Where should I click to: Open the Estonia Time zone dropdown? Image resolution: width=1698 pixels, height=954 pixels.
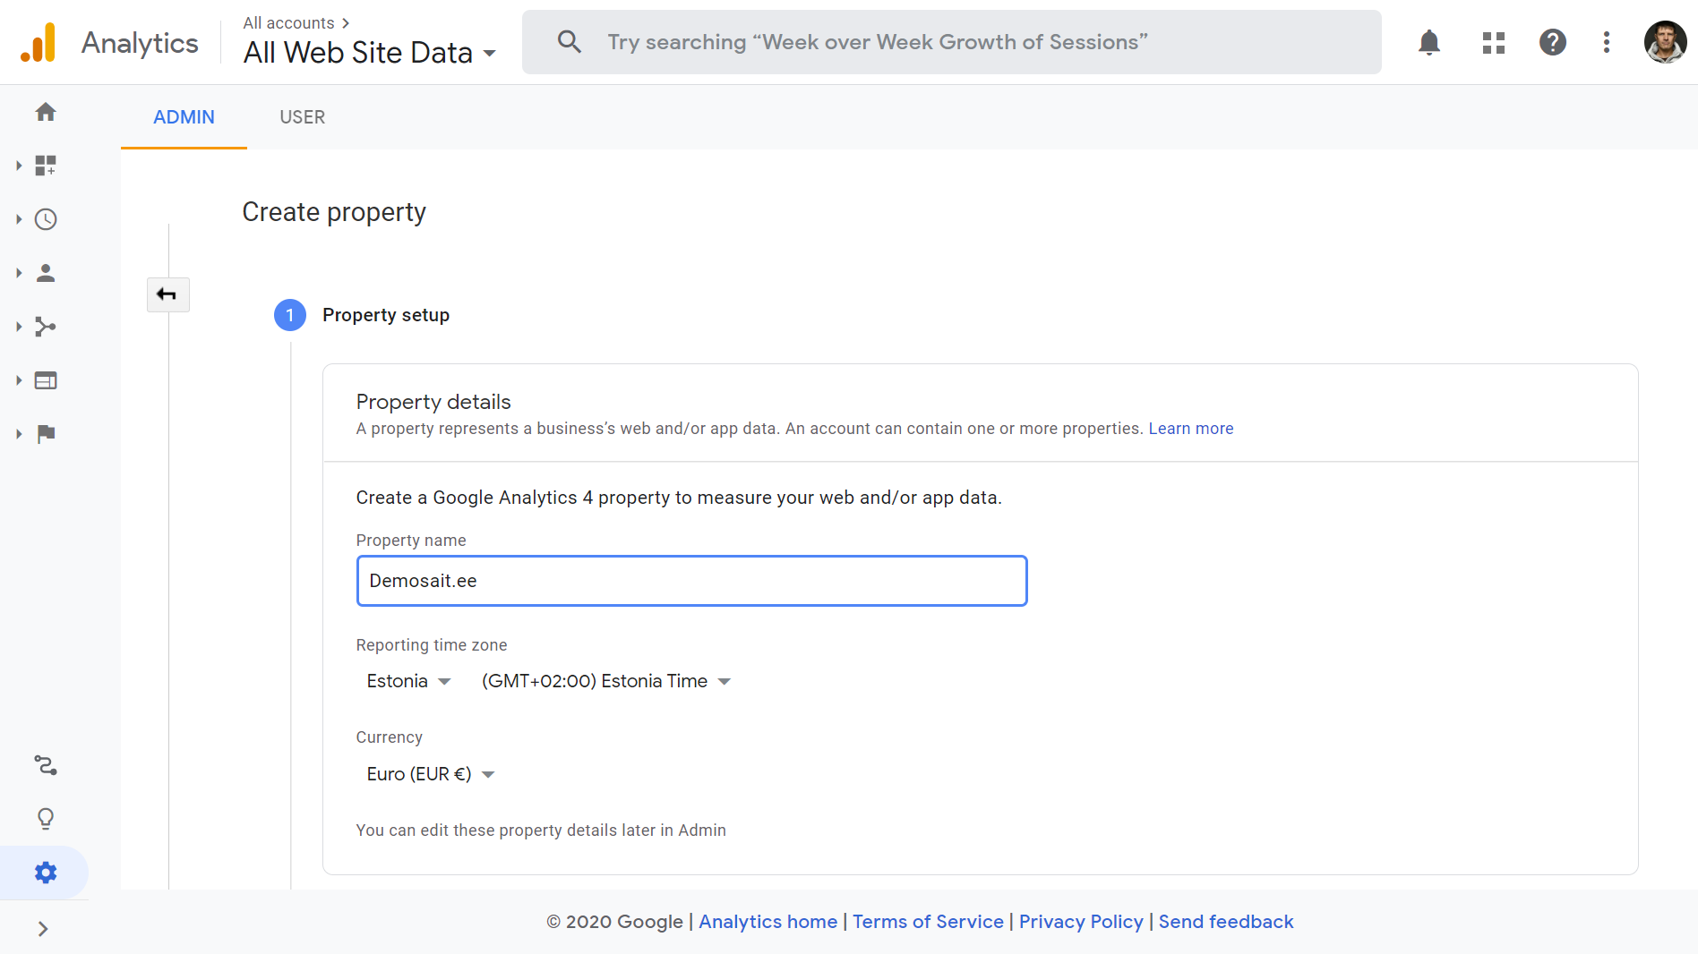click(x=605, y=681)
